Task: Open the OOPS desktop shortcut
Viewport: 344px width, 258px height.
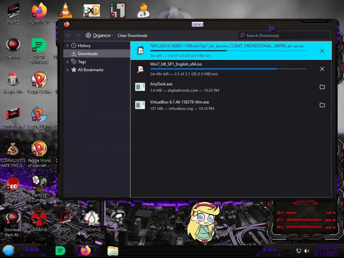Action: [x=66, y=221]
